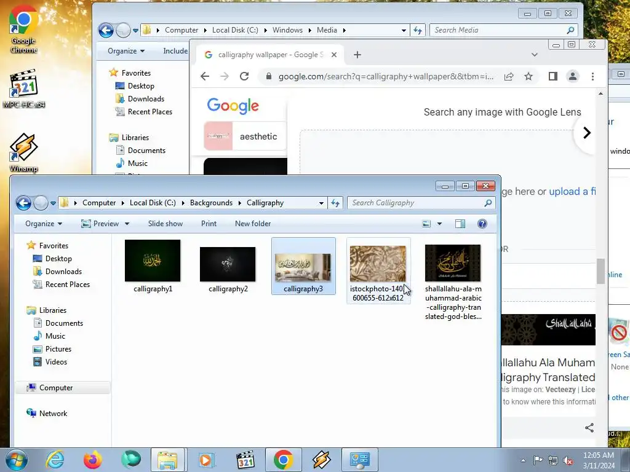Open Help in Calligraphy explorer window
This screenshot has height=472, width=630.
[x=482, y=224]
